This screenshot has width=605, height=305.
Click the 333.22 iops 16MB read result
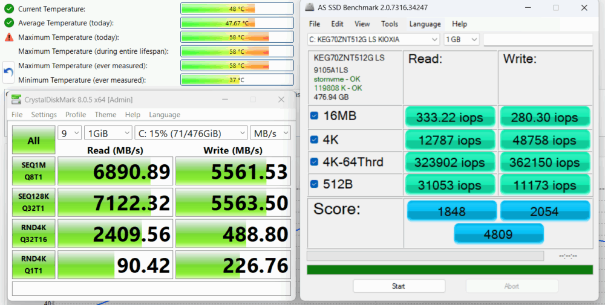[x=450, y=117]
